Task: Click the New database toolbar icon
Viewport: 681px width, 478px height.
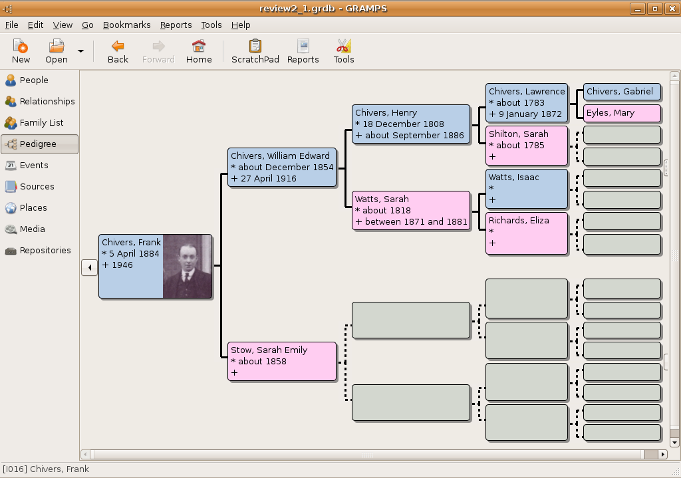Action: [21, 47]
